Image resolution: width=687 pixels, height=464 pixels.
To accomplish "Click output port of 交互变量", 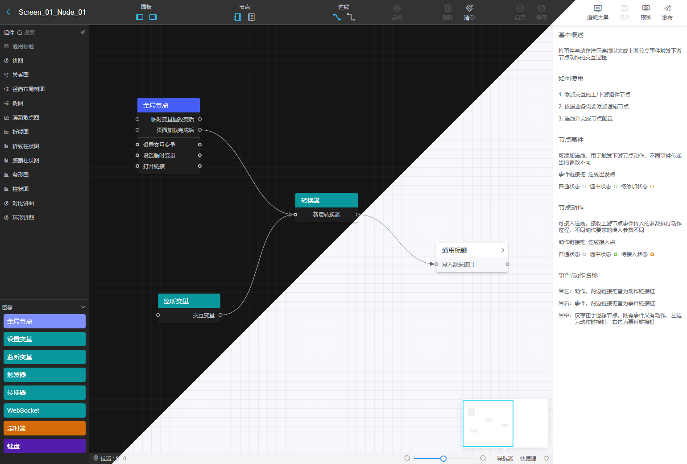I will point(220,315).
